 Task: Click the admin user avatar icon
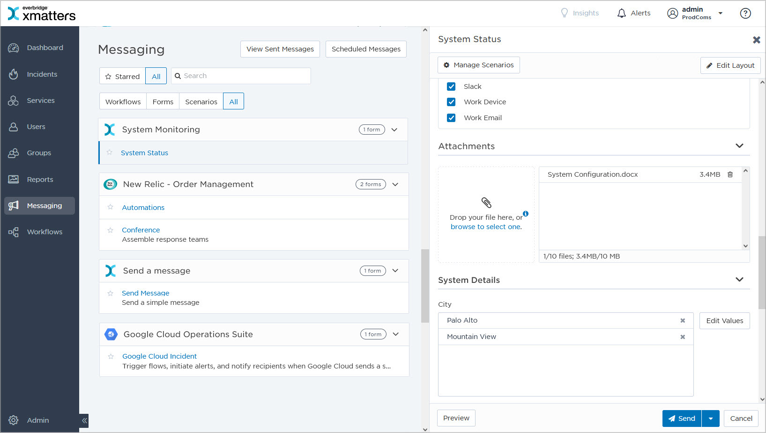(x=672, y=13)
